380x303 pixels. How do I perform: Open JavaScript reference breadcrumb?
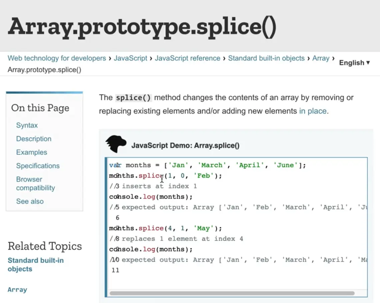(x=187, y=58)
